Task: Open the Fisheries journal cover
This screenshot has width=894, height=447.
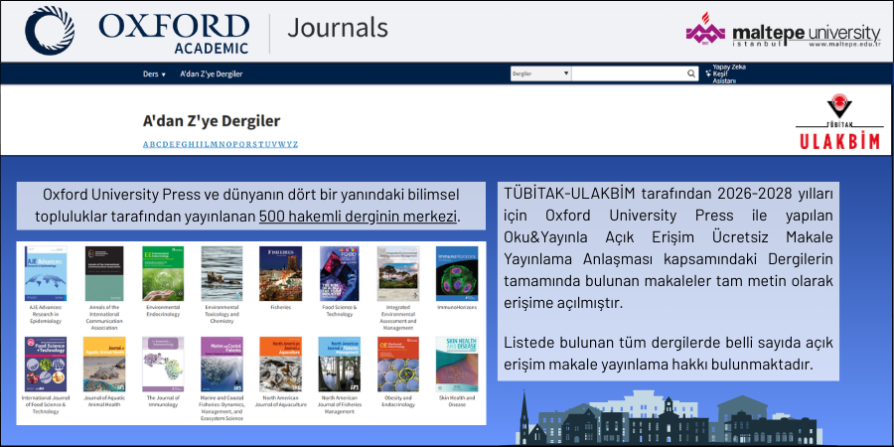Action: pyautogui.click(x=280, y=274)
